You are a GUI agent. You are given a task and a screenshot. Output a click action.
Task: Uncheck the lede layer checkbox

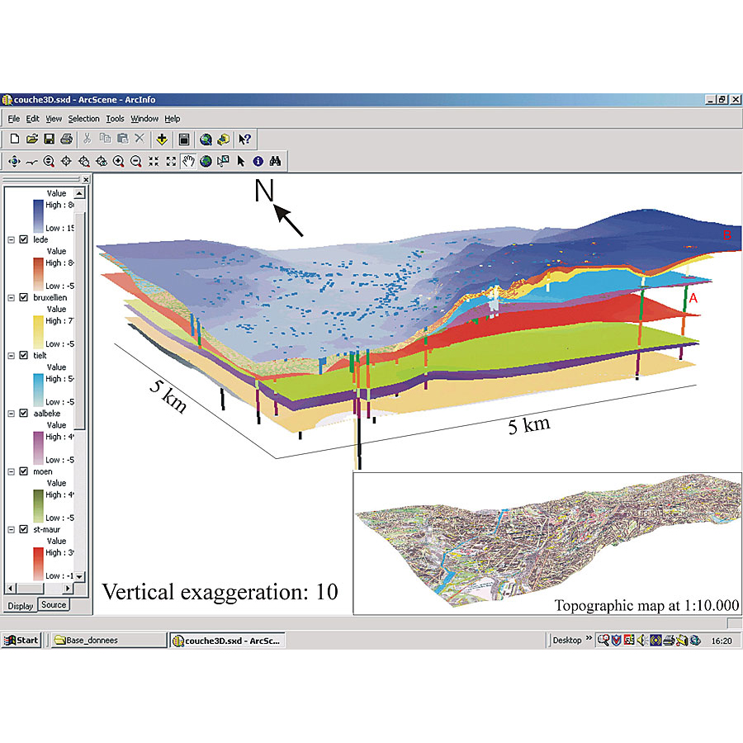pos(23,239)
